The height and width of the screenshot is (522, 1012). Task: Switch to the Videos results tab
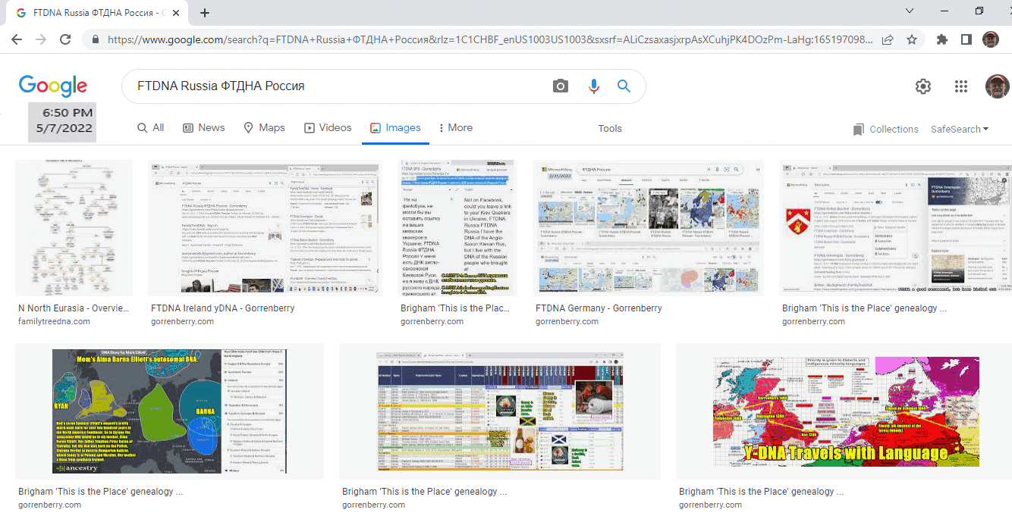(x=328, y=128)
